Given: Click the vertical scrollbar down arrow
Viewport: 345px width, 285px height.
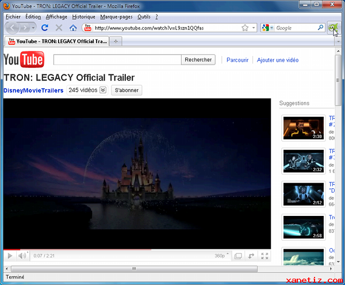Looking at the screenshot, I should (x=338, y=261).
